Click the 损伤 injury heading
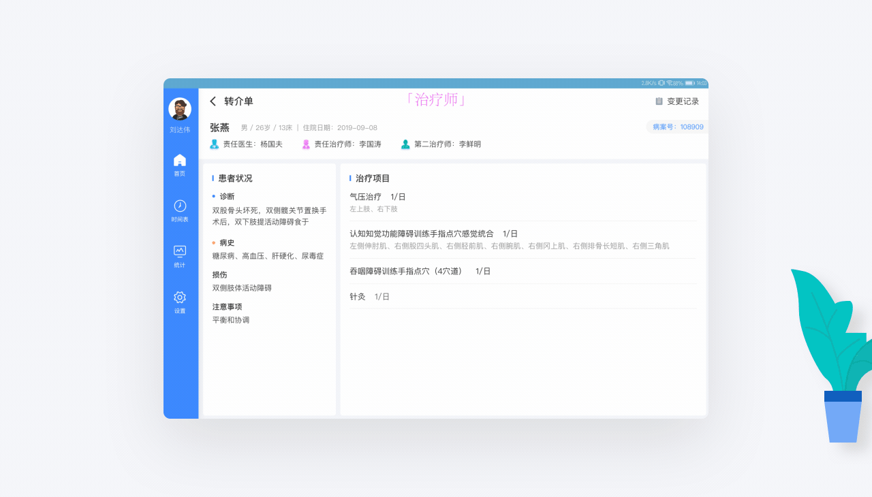The image size is (872, 497). (x=219, y=275)
